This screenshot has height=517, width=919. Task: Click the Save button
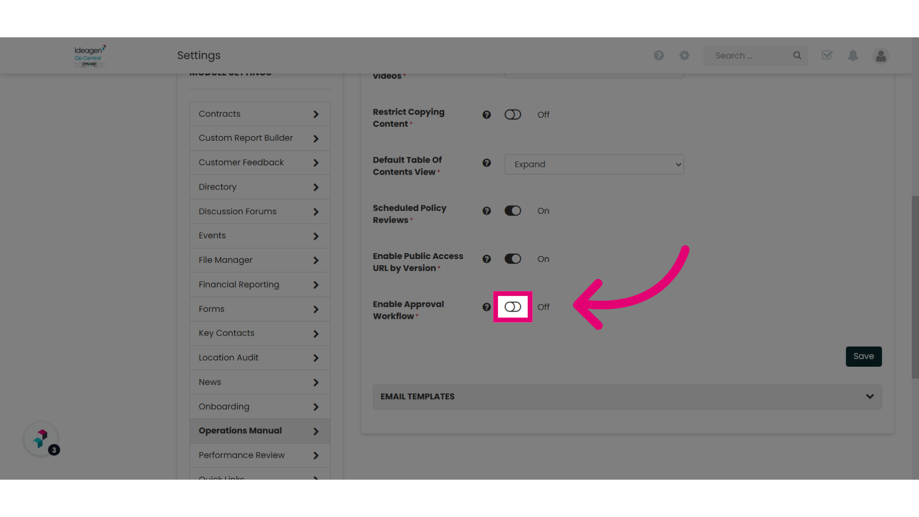[863, 357]
